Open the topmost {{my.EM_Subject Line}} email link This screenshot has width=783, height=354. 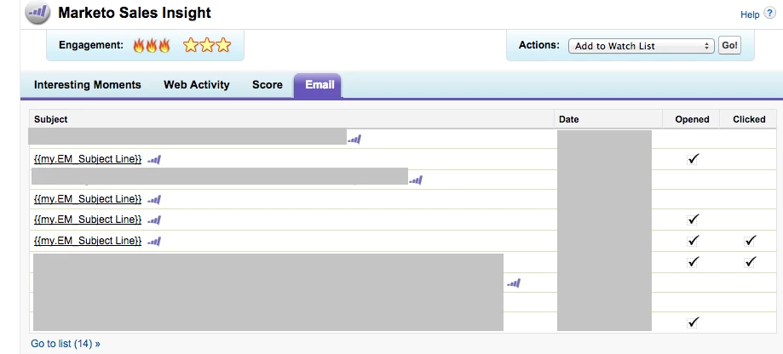pos(88,159)
